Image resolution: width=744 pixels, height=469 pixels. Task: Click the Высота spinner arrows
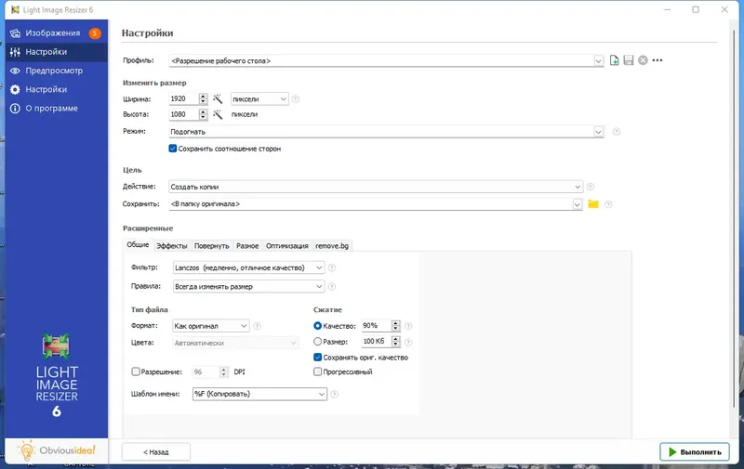pos(203,114)
